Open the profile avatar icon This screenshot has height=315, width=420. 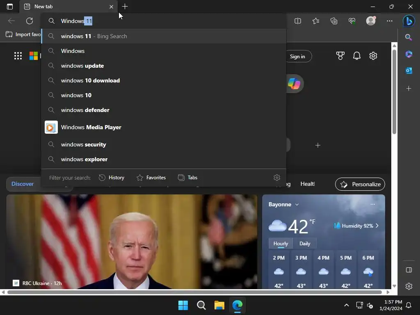tap(371, 21)
